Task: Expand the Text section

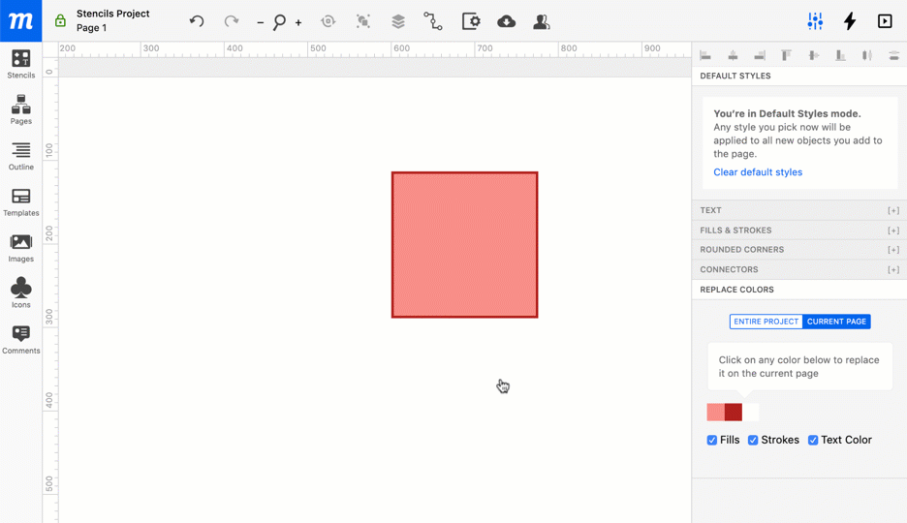Action: click(799, 210)
